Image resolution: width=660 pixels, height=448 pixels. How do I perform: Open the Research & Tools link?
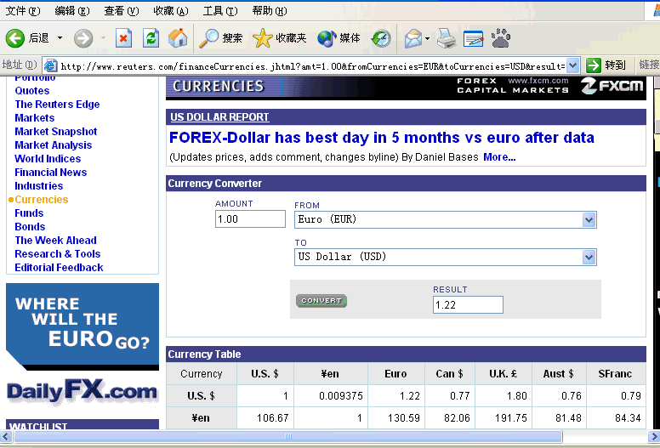click(58, 254)
